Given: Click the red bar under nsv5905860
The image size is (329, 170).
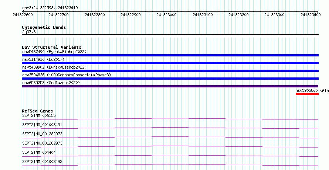Looking at the screenshot, I should tap(307, 94).
